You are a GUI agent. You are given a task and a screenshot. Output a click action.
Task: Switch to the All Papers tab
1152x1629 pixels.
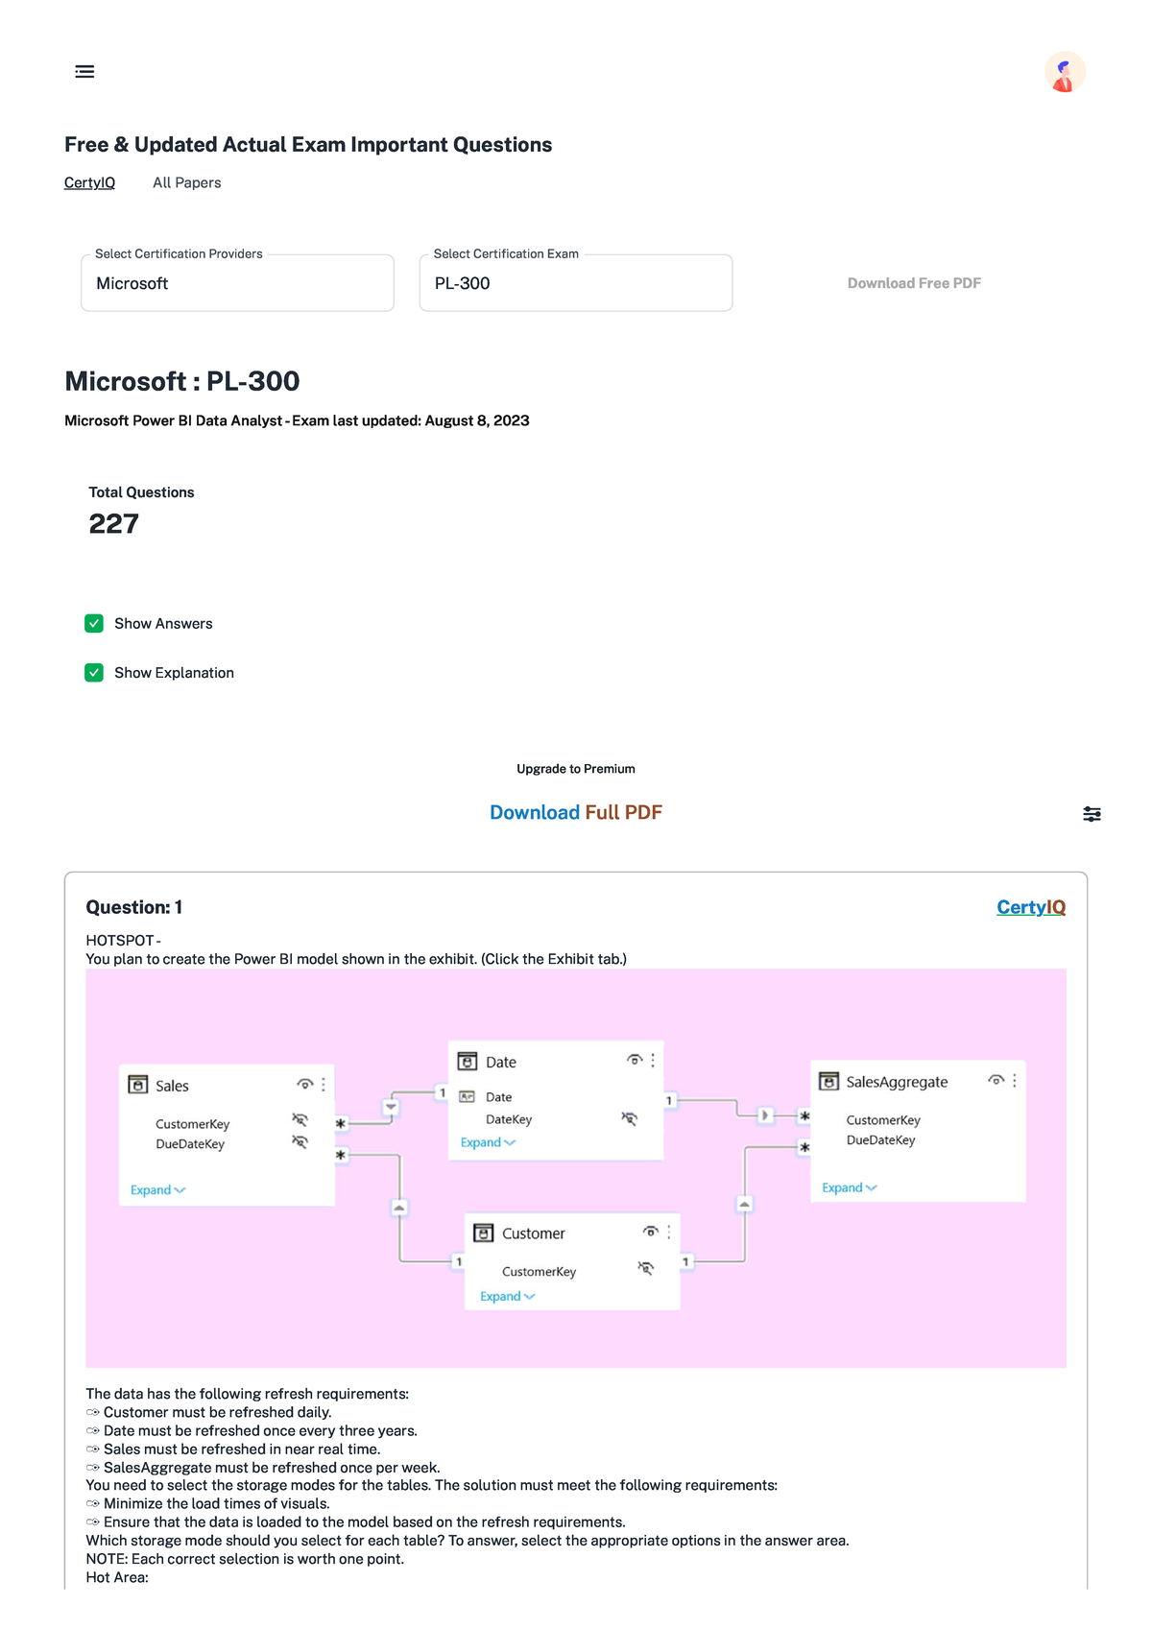(x=186, y=182)
